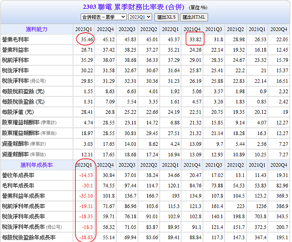Click the 匯出XLS export button
Viewport: 292px width, 242px height.
(x=167, y=17)
